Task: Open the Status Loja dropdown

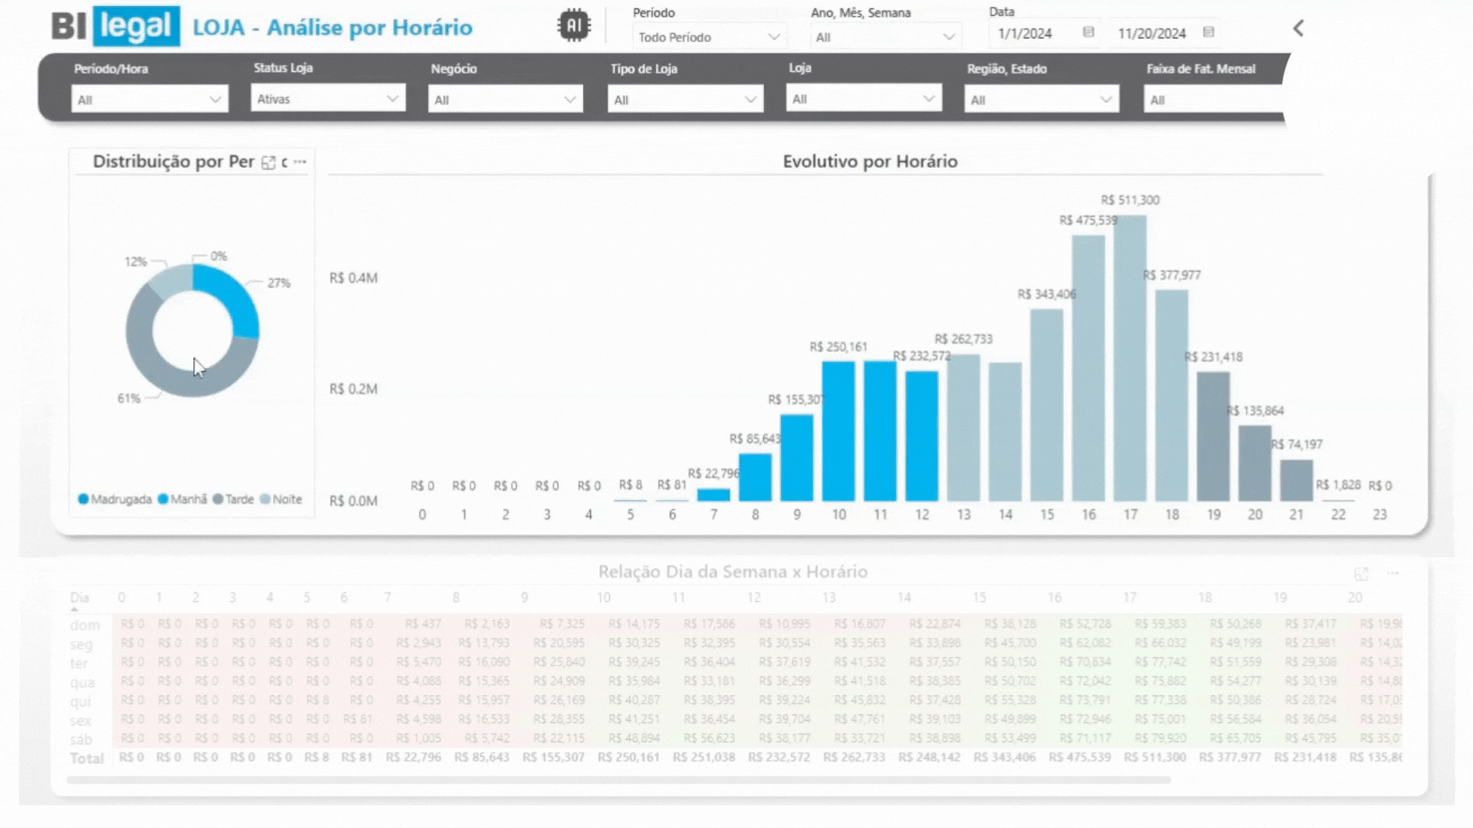Action: (328, 99)
